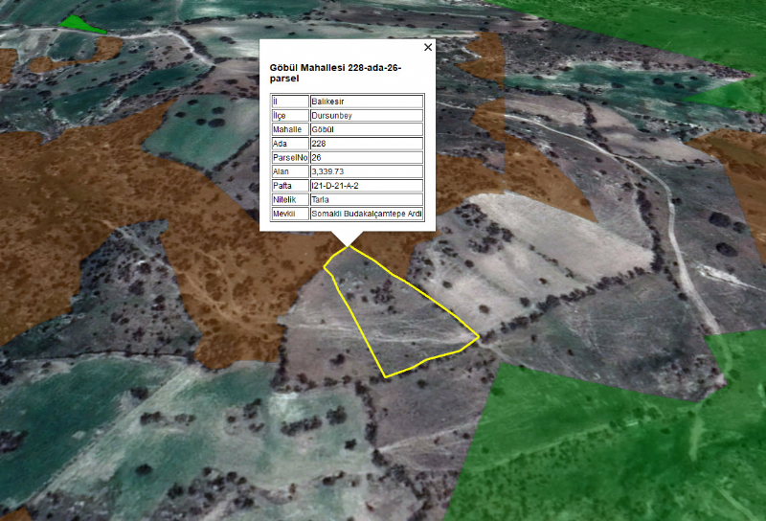Select the 'Balıkesir' province value cell
Viewport: 766px width, 521px height.
pos(367,102)
